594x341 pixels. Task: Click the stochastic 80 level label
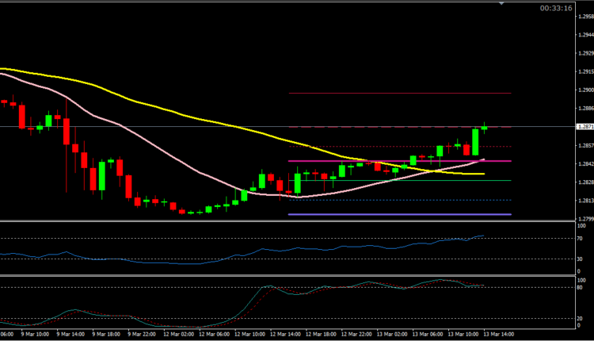click(x=580, y=287)
